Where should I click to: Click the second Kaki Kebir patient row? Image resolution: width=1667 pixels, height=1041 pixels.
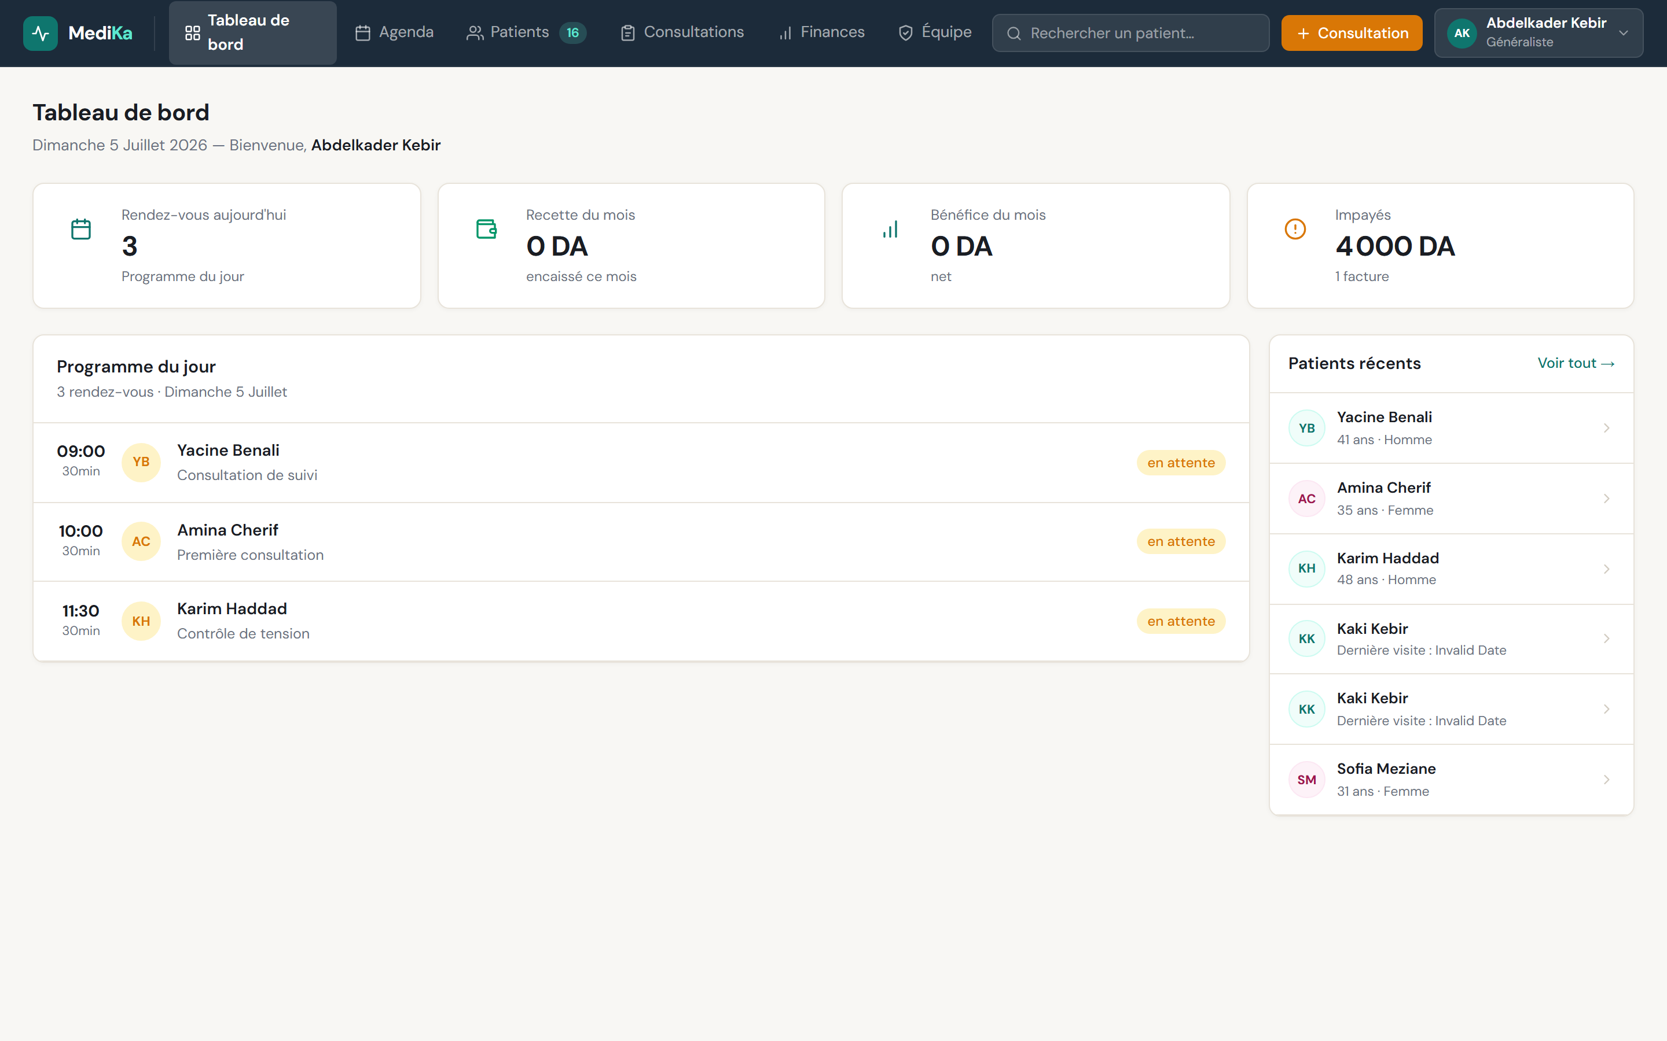click(x=1452, y=709)
